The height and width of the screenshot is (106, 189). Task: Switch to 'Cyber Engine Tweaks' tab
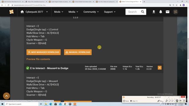[x=60, y=2]
